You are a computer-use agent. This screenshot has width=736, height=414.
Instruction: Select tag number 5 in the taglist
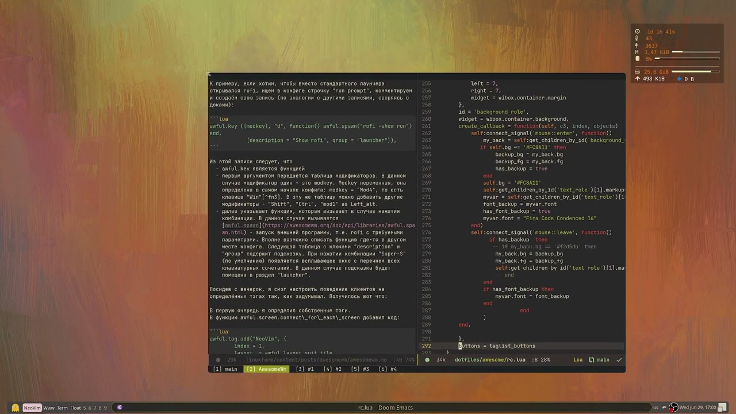pos(85,408)
